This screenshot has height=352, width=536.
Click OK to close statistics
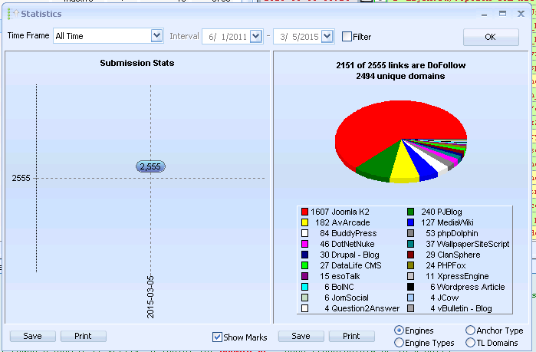tap(491, 37)
